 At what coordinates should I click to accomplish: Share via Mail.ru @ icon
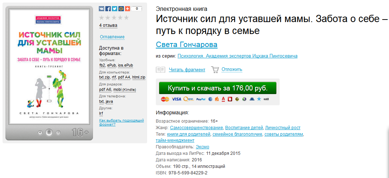(121, 9)
